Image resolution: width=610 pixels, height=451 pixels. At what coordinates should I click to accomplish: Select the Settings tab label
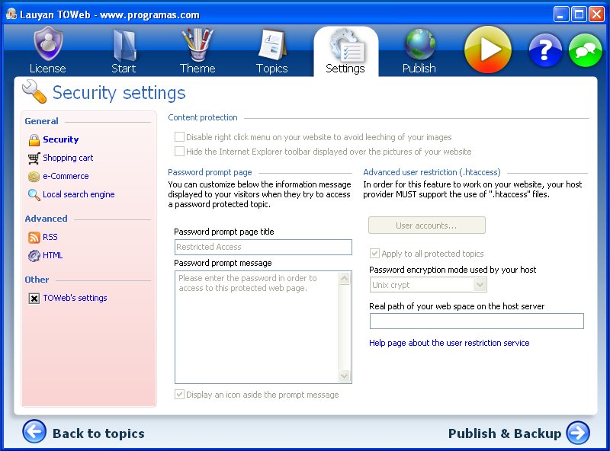[x=345, y=69]
